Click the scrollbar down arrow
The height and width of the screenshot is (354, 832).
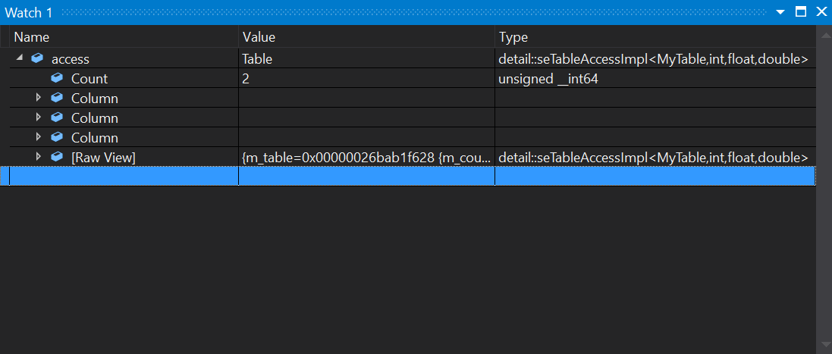click(x=824, y=345)
